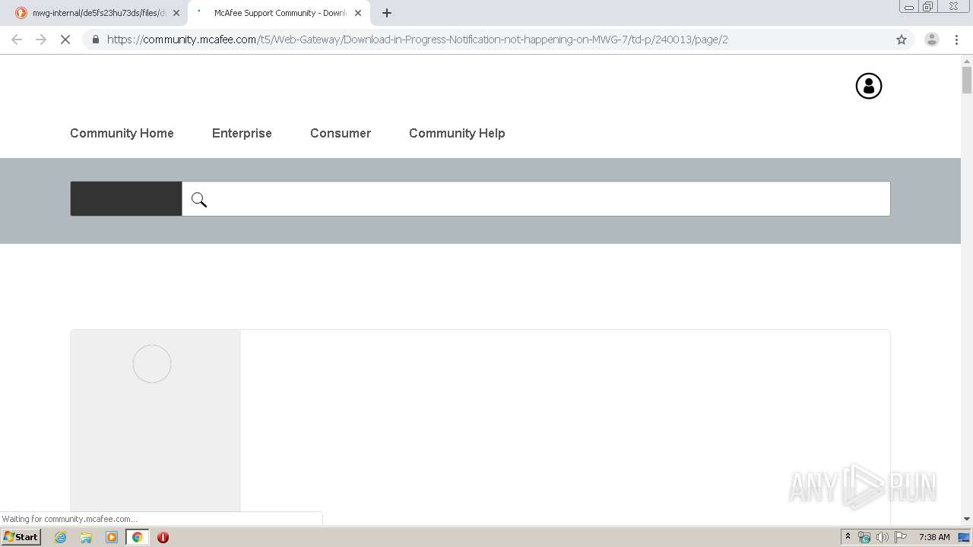Open Action Center flag icon
Screen dimensions: 973x547
click(x=901, y=537)
